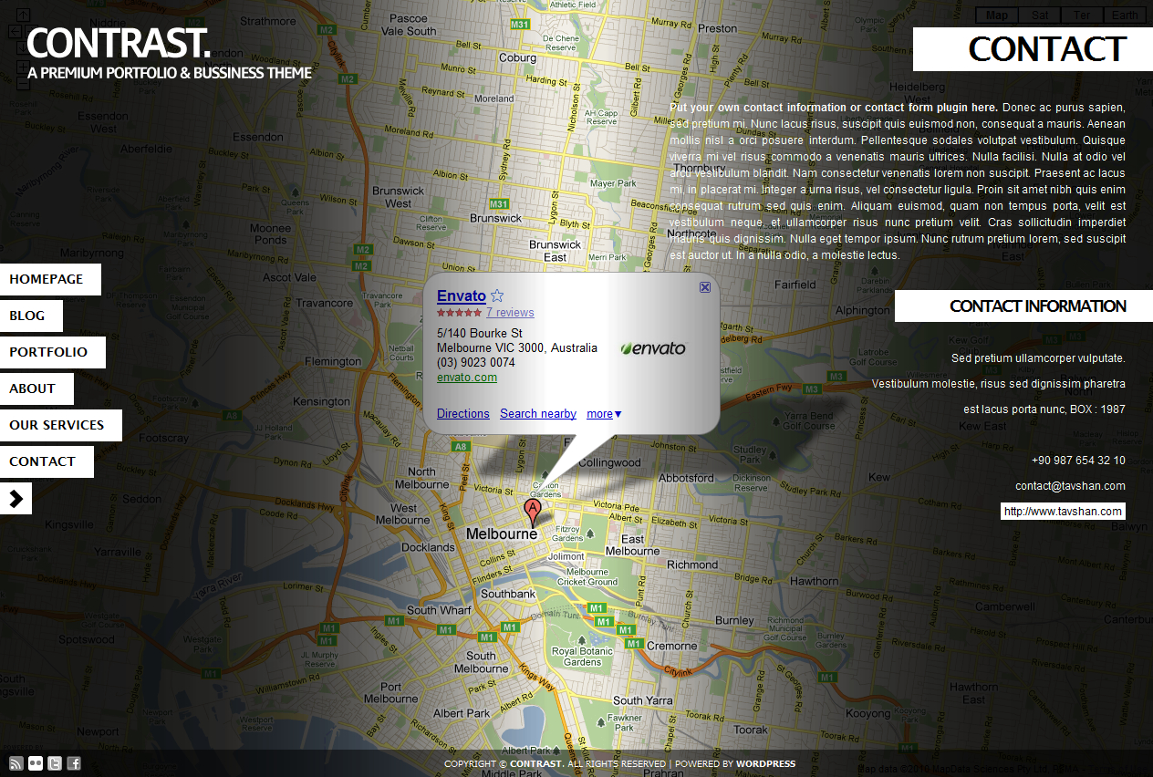
Task: Click the red A map marker
Action: point(532,513)
